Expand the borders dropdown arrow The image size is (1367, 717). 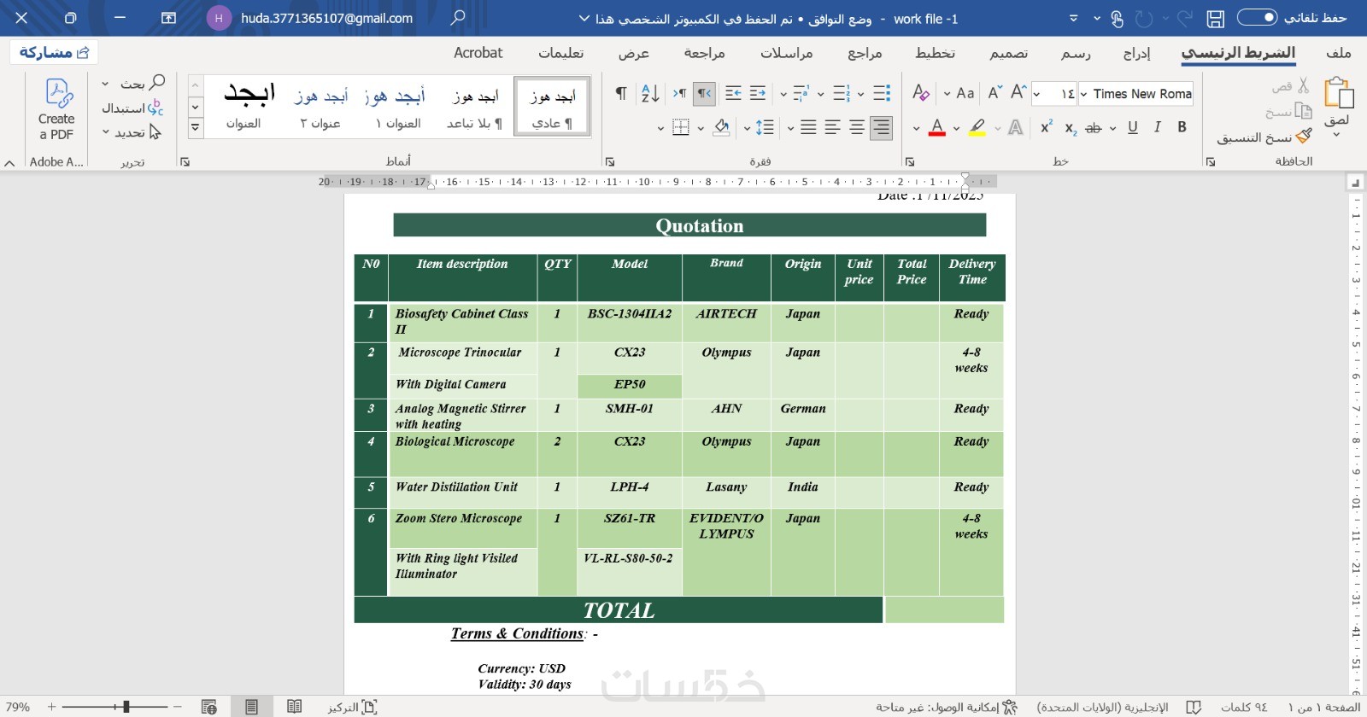660,128
